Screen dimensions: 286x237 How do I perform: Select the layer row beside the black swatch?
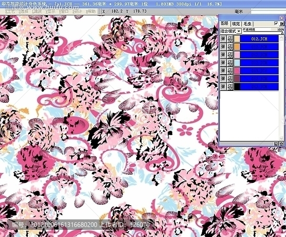pyautogui.click(x=259, y=87)
